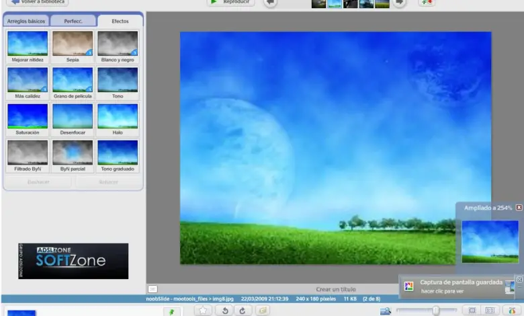
Task: Select the green field filmstrip thumbnail
Action: pyautogui.click(x=382, y=3)
